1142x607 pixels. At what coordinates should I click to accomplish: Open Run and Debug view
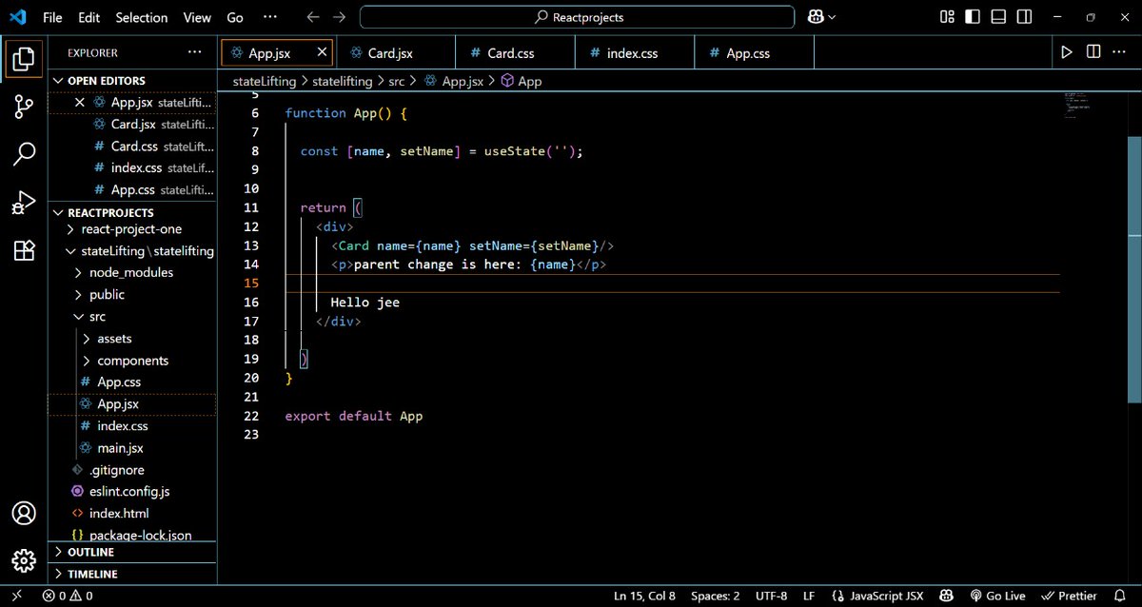(x=24, y=202)
